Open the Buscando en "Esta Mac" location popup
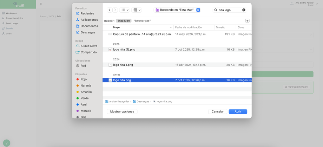The width and height of the screenshot is (323, 147). coord(177,10)
